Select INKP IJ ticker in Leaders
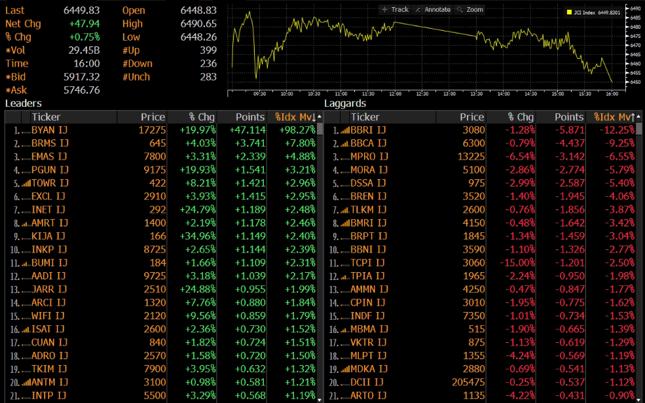This screenshot has width=645, height=403. tap(48, 249)
